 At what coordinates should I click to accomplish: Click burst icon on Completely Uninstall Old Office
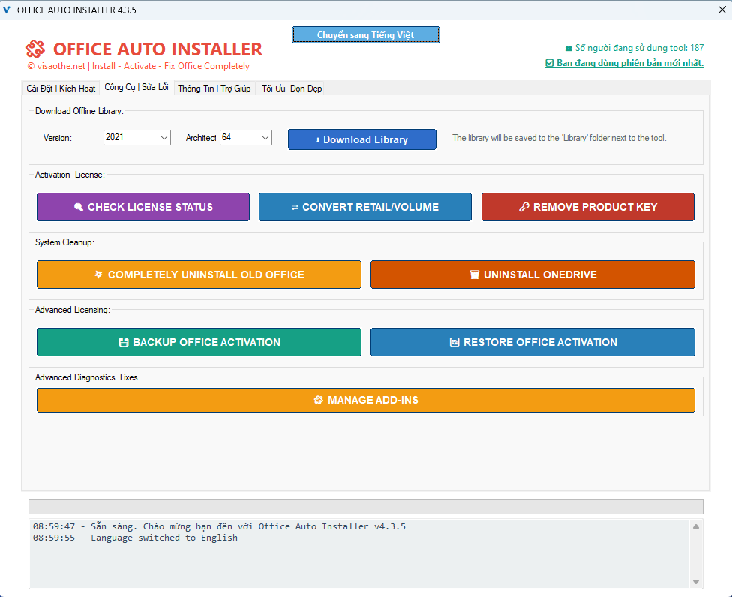98,274
